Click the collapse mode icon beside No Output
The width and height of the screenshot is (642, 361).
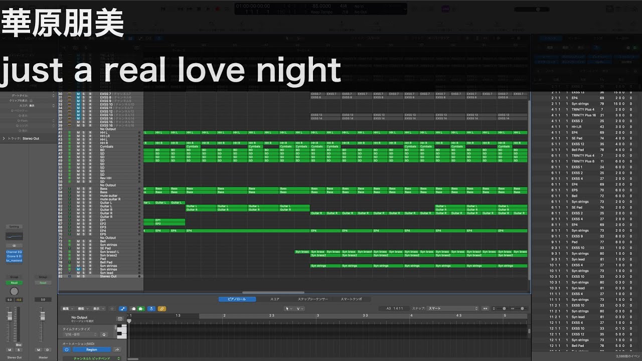click(x=120, y=319)
